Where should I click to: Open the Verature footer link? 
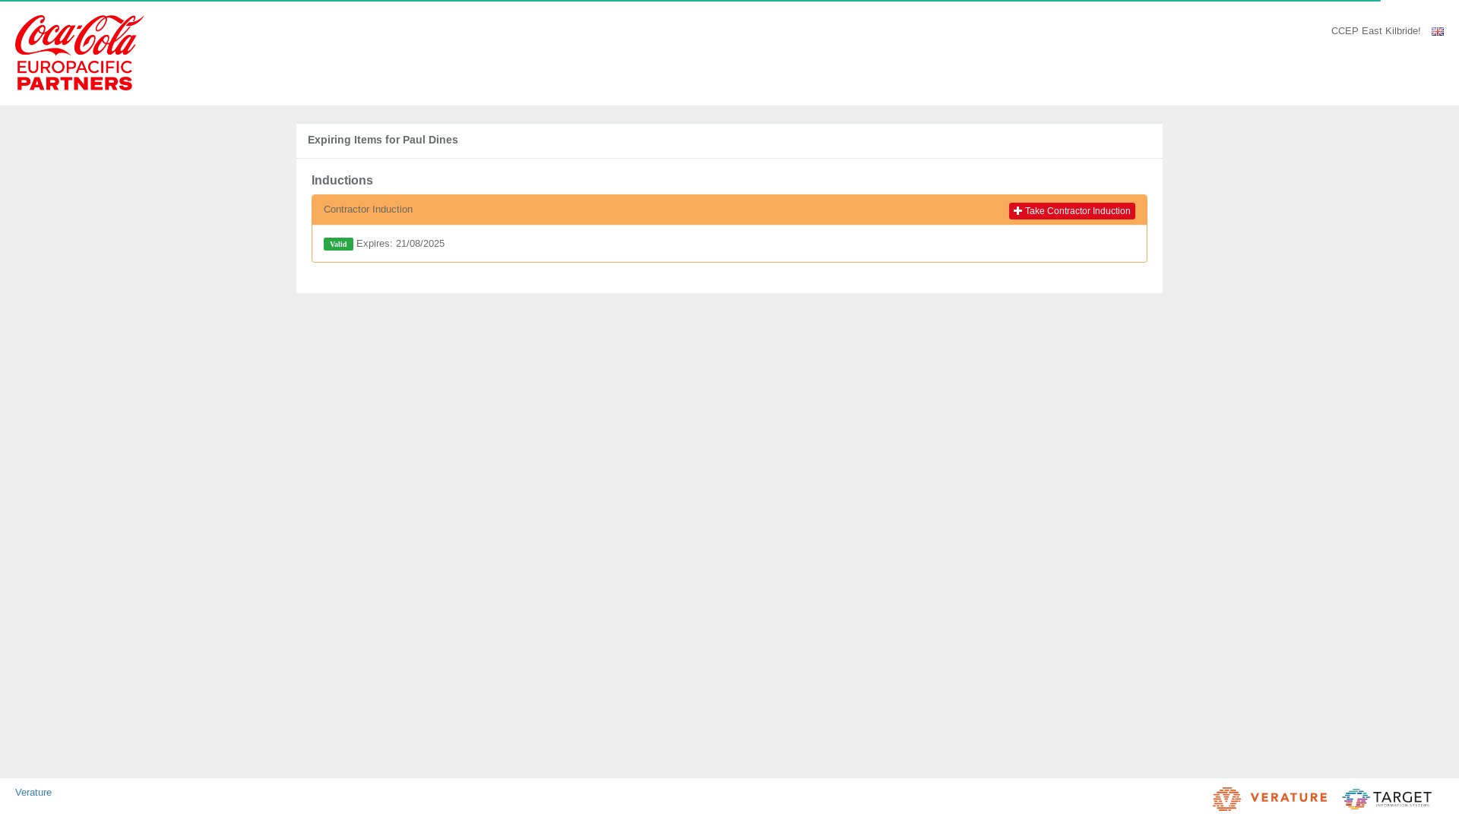[x=33, y=792]
